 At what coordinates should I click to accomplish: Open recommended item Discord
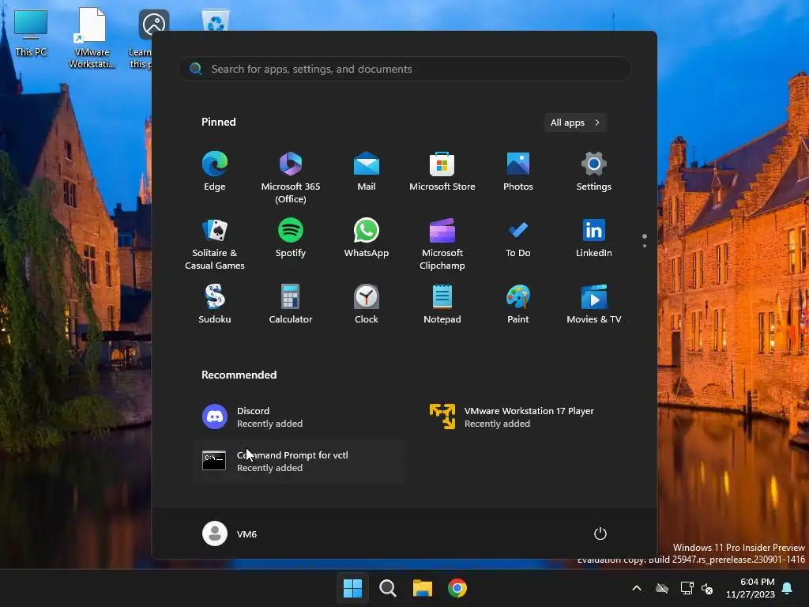tap(299, 417)
